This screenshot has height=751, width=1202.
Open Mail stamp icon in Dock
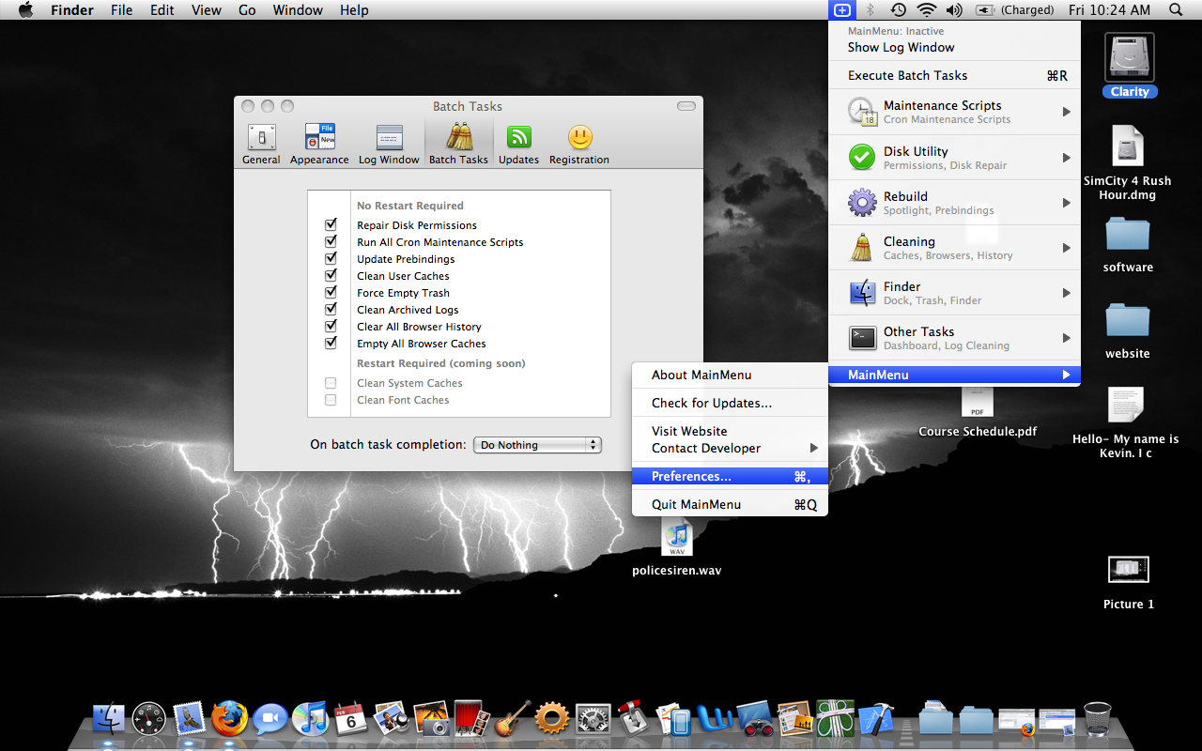pos(190,719)
